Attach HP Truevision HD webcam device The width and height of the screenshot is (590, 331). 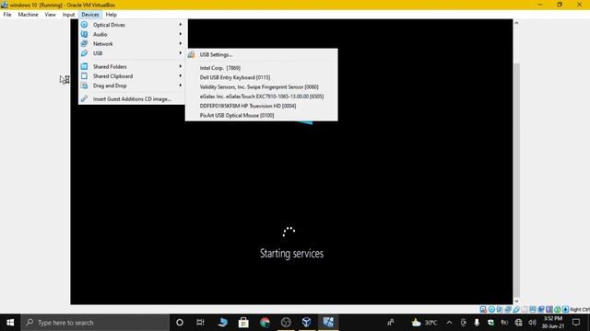261,106
